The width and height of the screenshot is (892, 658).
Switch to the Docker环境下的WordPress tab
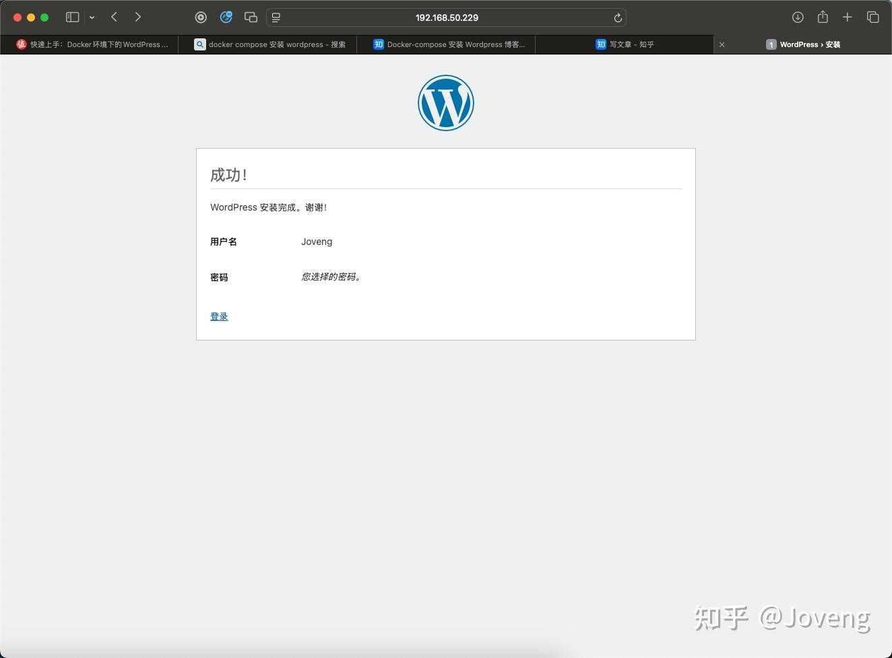[94, 44]
